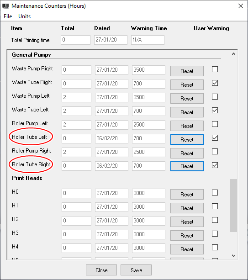Reset the Waste Pump Left counter
The width and height of the screenshot is (248, 280).
click(x=187, y=98)
